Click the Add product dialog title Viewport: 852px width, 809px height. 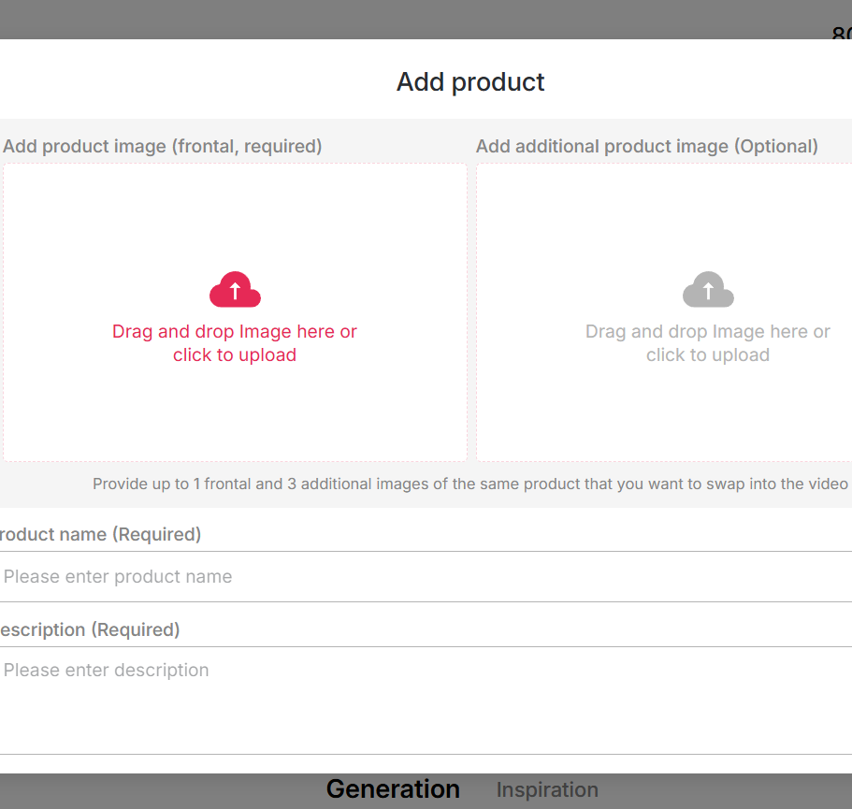click(x=470, y=82)
